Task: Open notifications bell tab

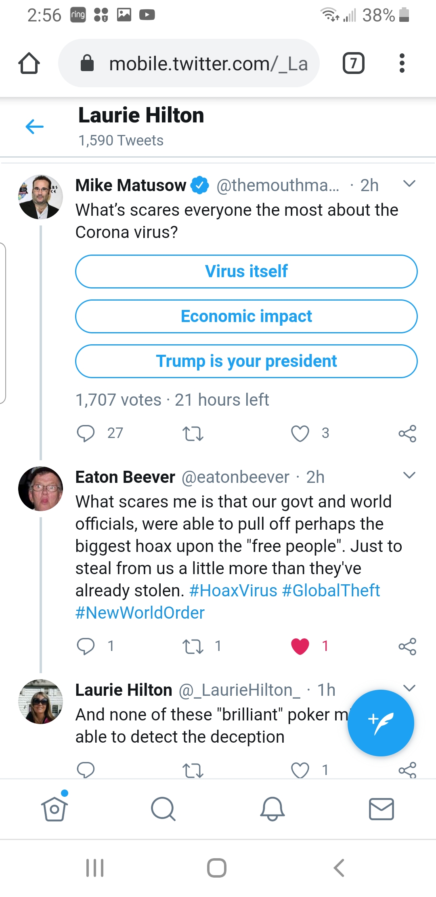Action: [x=272, y=809]
